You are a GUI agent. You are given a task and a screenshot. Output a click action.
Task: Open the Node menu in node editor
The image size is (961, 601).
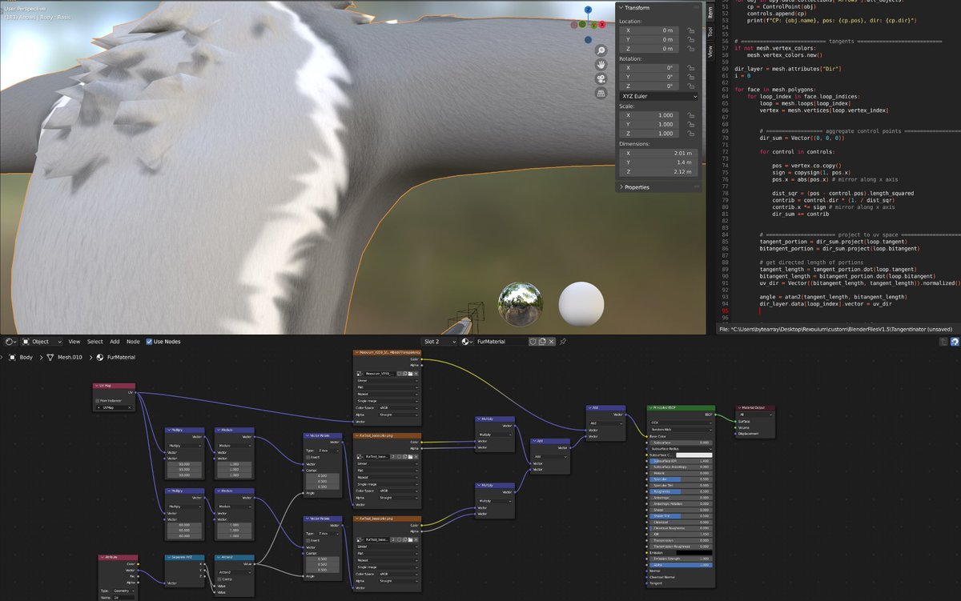(133, 341)
